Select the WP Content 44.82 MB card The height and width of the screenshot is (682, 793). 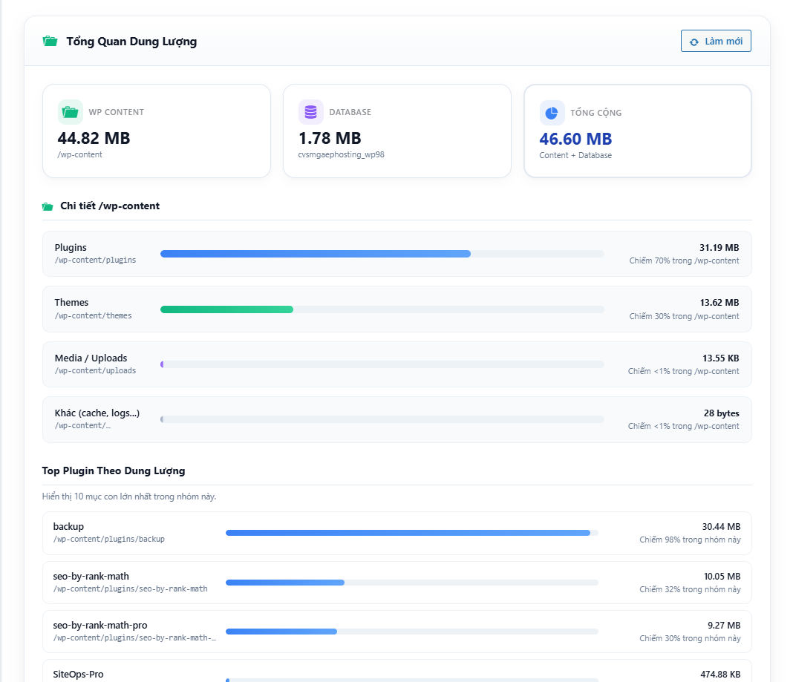(x=157, y=131)
